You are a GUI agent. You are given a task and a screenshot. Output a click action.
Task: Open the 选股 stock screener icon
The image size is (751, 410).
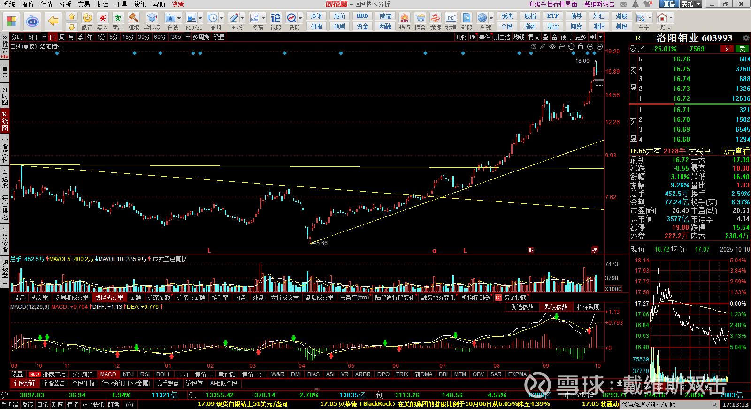[291, 18]
